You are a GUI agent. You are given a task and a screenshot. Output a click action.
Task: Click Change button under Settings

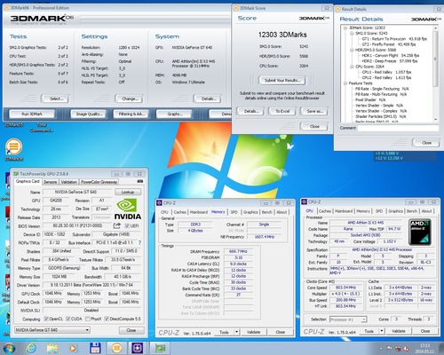[129, 99]
